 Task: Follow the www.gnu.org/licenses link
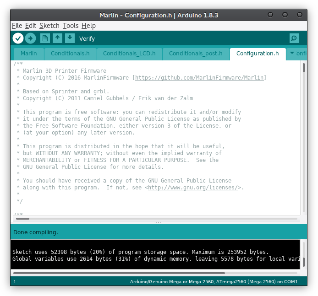(193, 188)
